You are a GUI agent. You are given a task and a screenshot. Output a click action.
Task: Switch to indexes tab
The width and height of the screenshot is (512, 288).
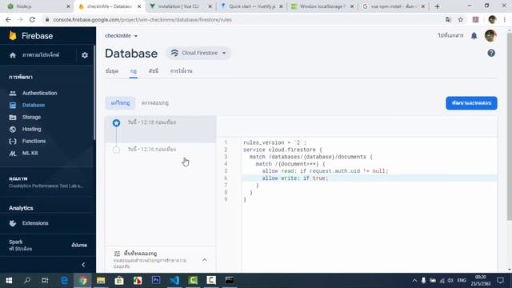pyautogui.click(x=154, y=71)
